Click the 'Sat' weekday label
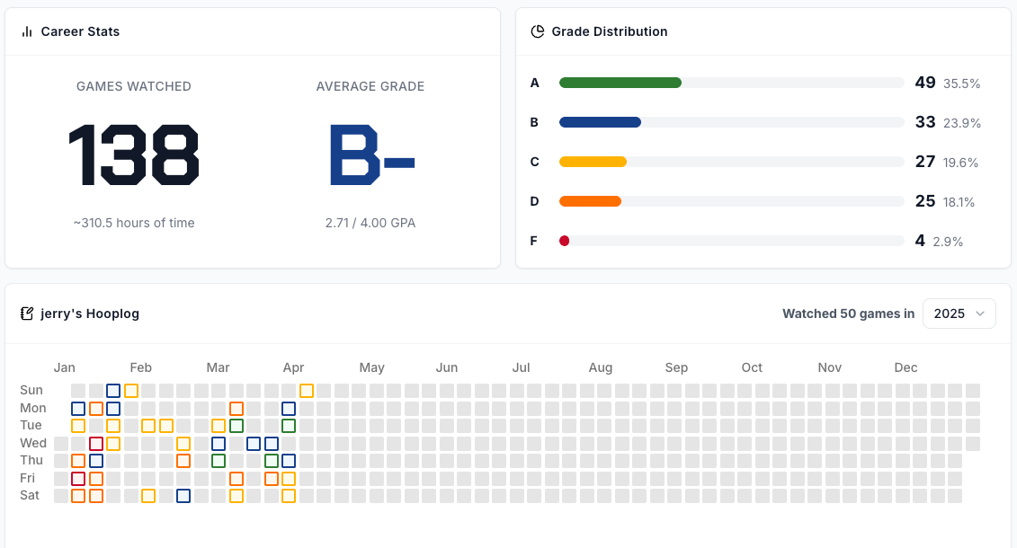Image resolution: width=1017 pixels, height=548 pixels. (x=30, y=496)
